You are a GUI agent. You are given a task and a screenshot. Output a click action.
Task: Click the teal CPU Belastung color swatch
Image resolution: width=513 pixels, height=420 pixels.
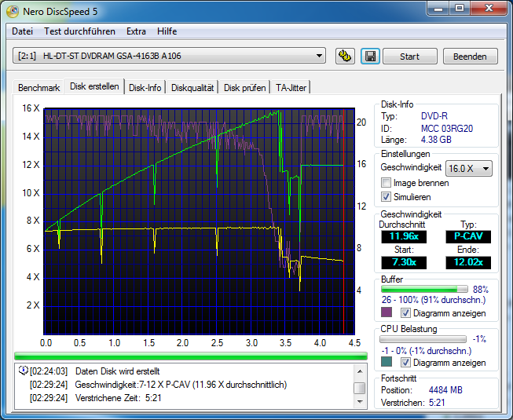pyautogui.click(x=387, y=361)
